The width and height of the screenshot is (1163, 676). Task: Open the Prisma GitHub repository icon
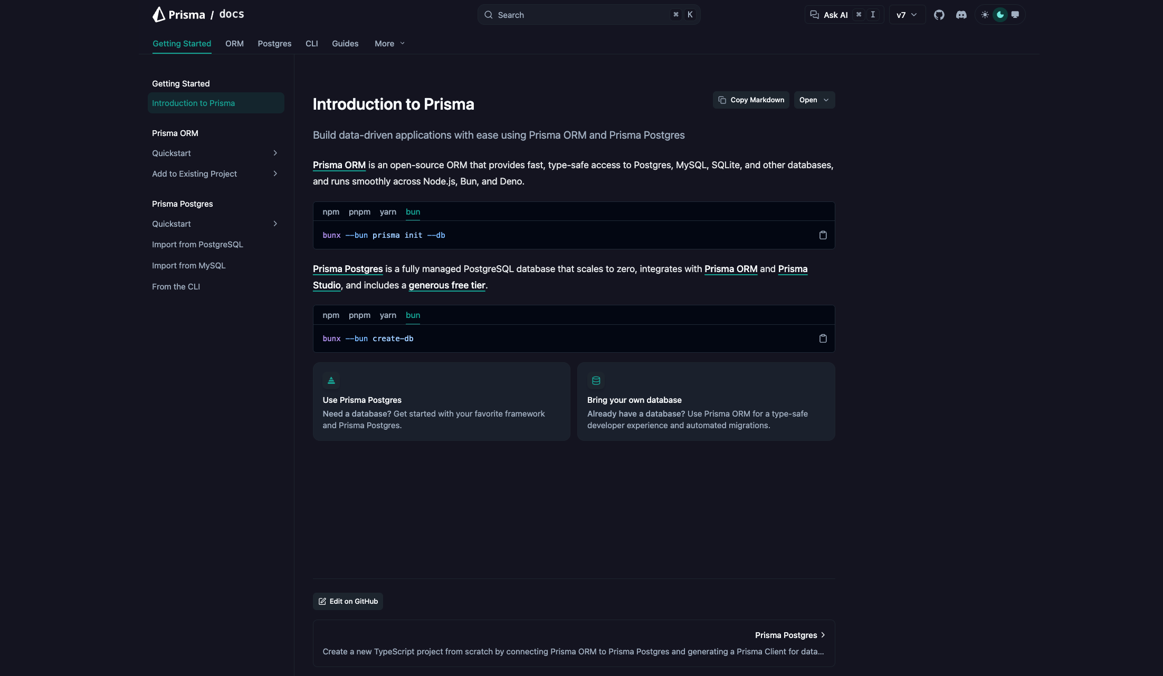pyautogui.click(x=939, y=15)
